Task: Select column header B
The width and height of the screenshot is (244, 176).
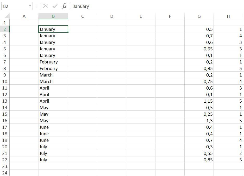Action: click(x=53, y=16)
